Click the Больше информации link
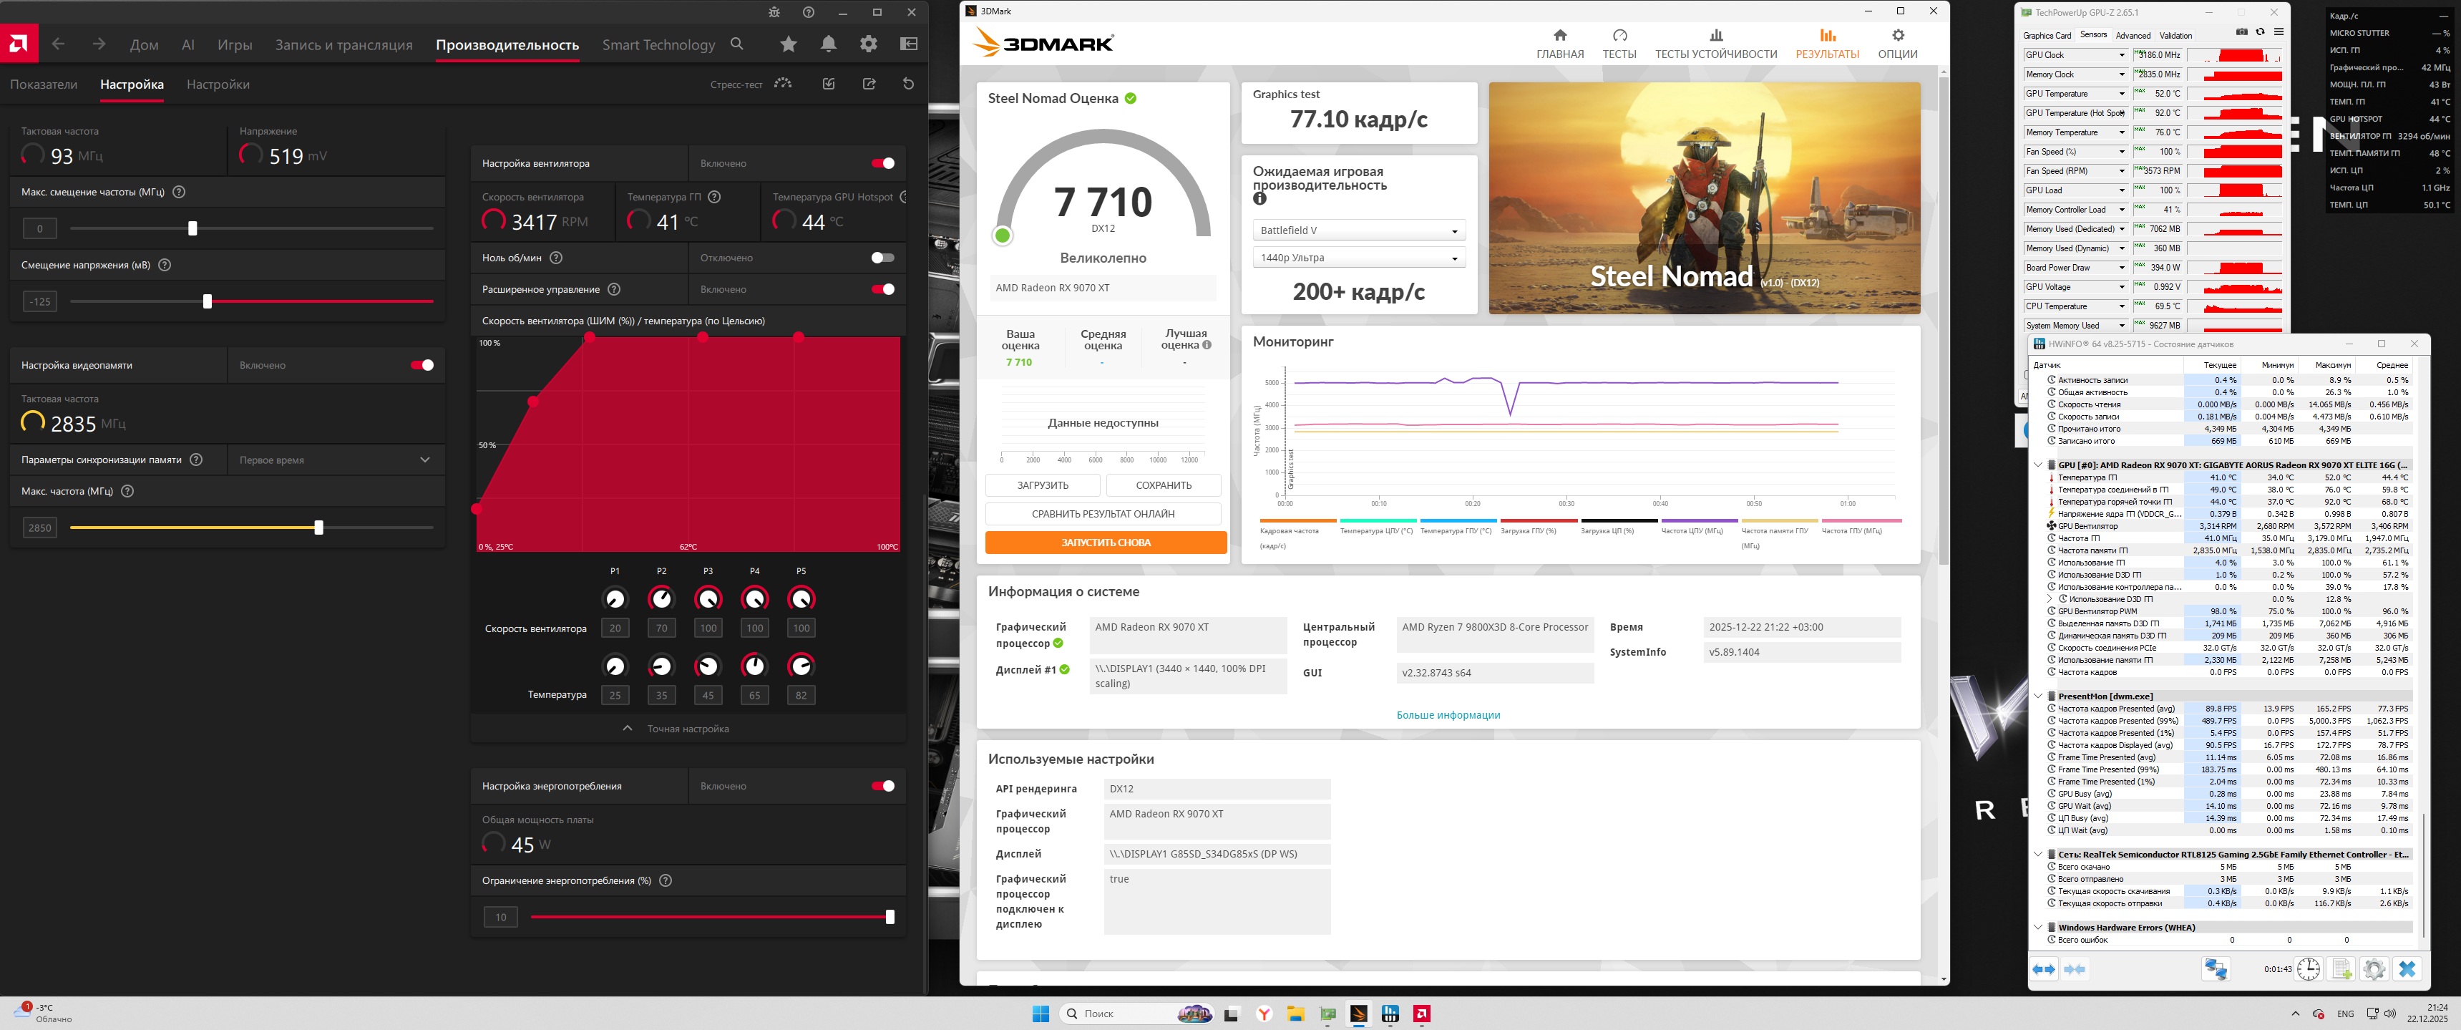Image resolution: width=2461 pixels, height=1030 pixels. pos(1448,714)
